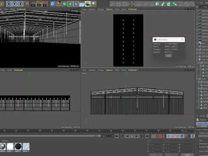Close the Information dialog
Image resolution: width=208 pixels, height=156 pixels.
pyautogui.click(x=182, y=39)
